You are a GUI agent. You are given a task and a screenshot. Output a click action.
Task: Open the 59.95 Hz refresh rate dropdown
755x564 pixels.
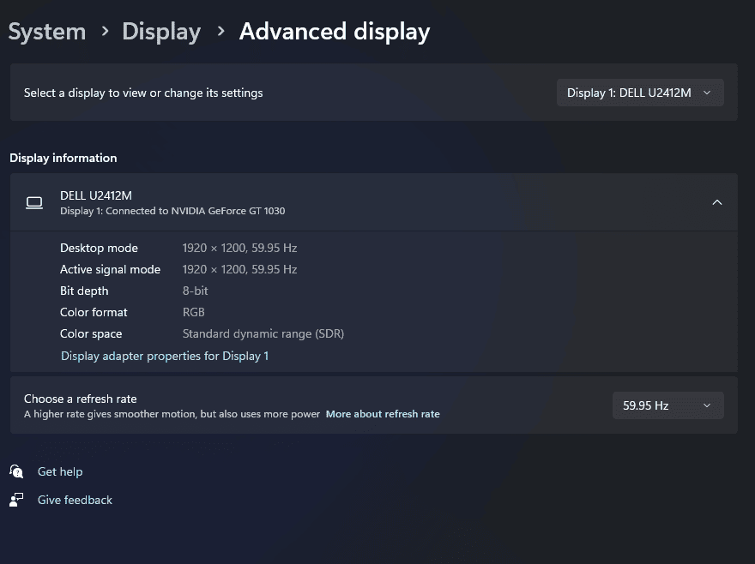(x=667, y=405)
